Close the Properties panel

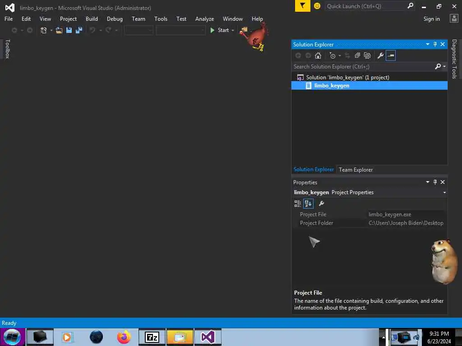[x=443, y=182]
